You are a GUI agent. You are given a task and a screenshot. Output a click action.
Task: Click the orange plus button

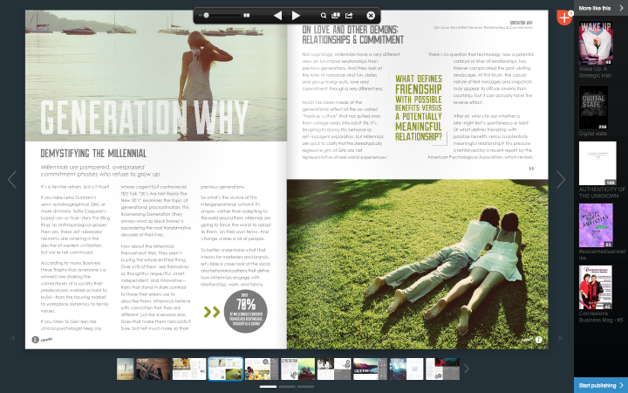click(x=564, y=17)
